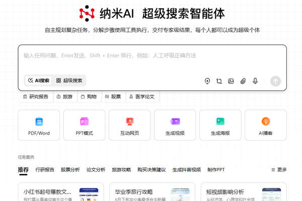Click the Nano AI logo icon

(87, 13)
